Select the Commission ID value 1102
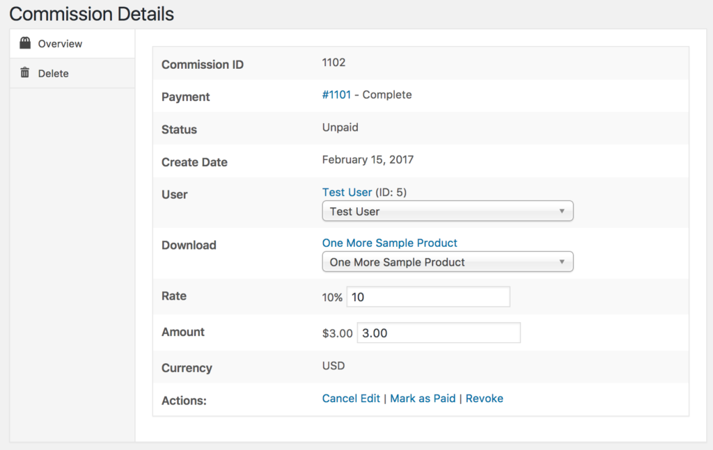713x450 pixels. point(334,62)
